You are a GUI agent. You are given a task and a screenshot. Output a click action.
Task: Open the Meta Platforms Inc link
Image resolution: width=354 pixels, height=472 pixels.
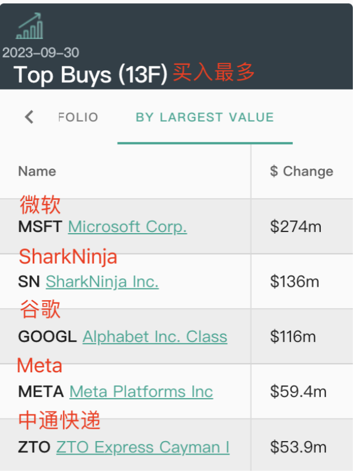click(141, 391)
